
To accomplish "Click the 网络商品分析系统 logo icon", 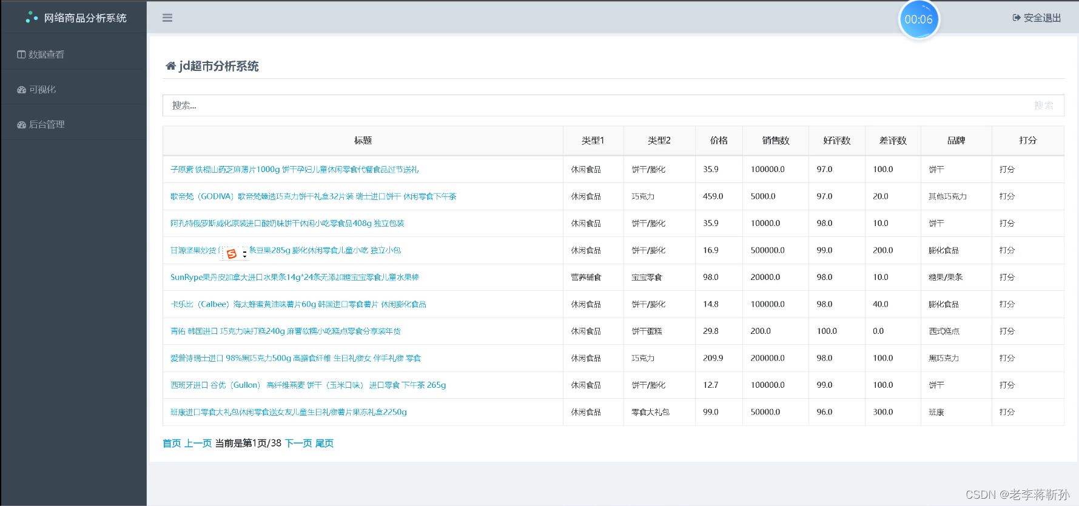I will pos(32,18).
